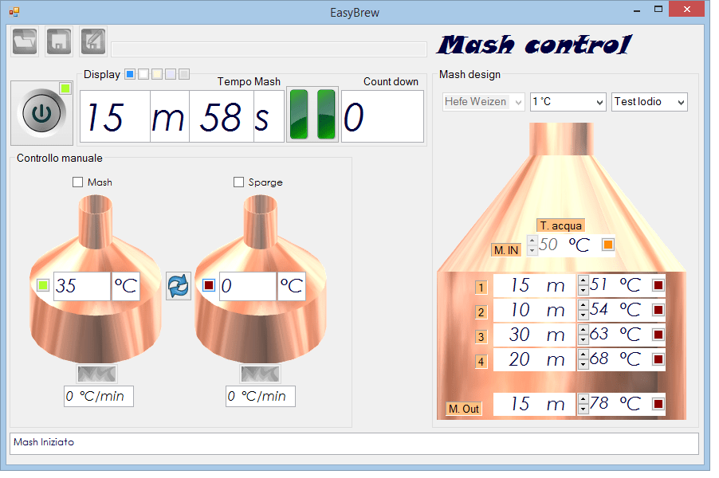Viewport: 719px width, 478px height.
Task: Click orange square next to T. acqua 50 °C
Action: click(608, 245)
